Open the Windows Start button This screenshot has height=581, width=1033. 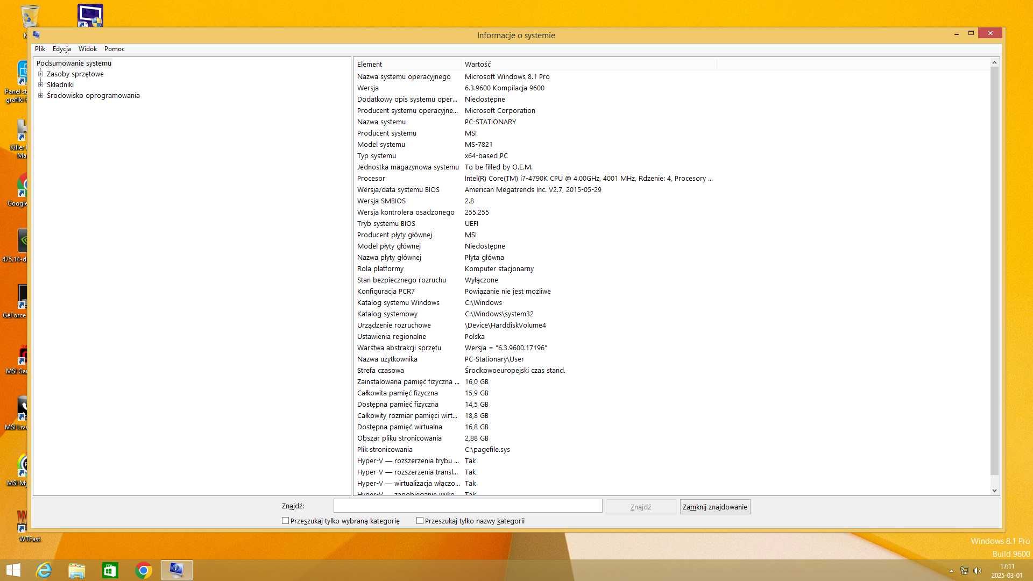[x=13, y=570]
